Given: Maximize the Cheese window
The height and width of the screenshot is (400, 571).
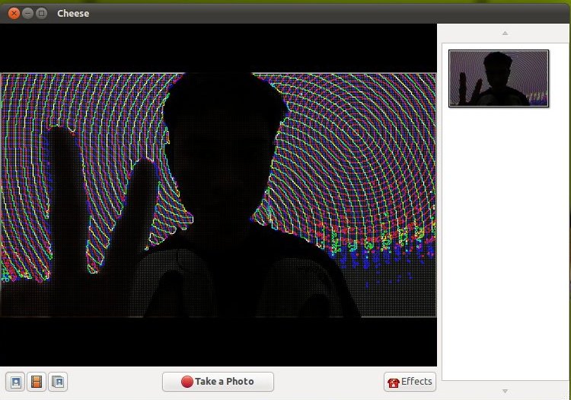Looking at the screenshot, I should pos(42,14).
